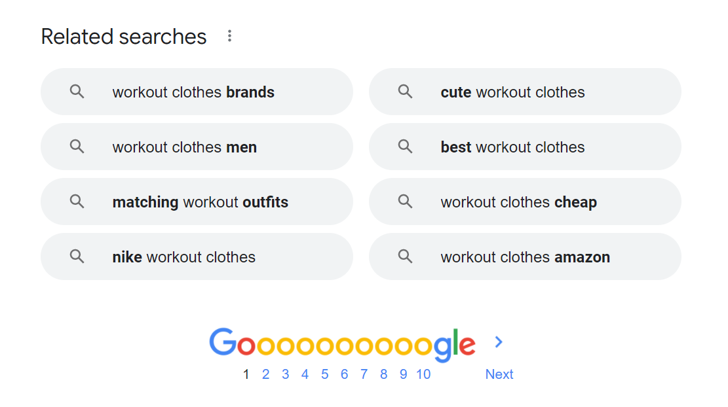
Task: Select page 7 in the pagination bar
Action: (364, 374)
